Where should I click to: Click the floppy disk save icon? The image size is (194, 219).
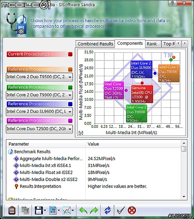coord(39,211)
